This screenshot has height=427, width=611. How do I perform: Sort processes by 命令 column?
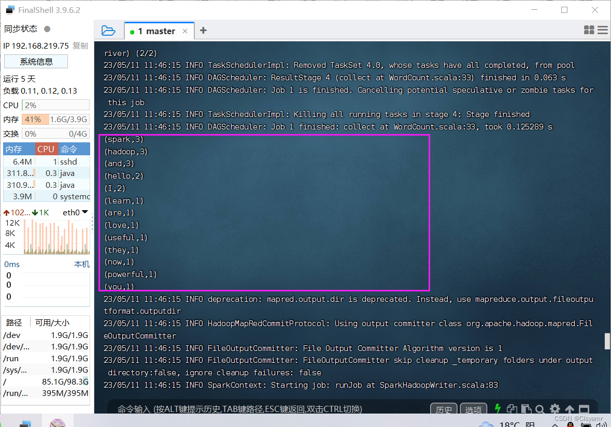click(74, 149)
